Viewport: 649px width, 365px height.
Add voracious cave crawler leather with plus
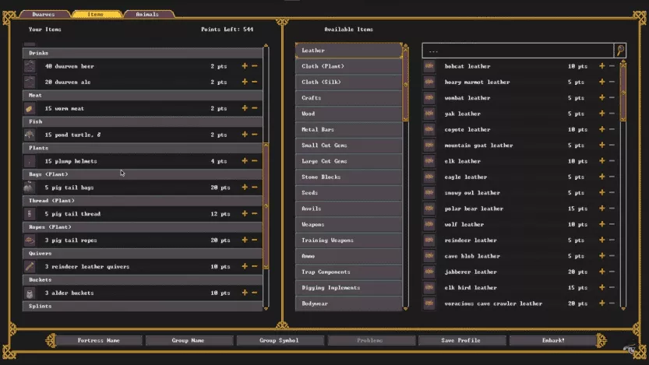[x=601, y=304]
